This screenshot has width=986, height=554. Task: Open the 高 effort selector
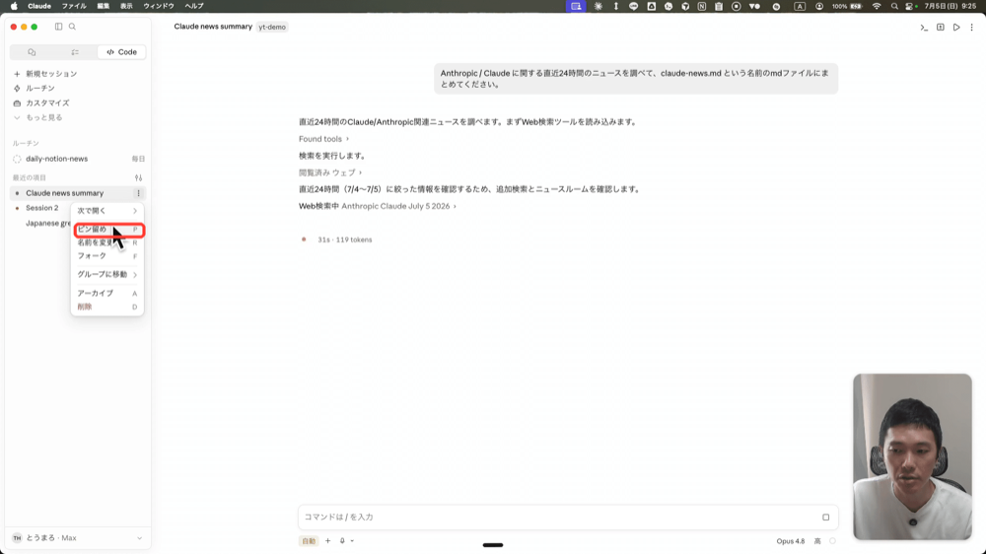817,541
